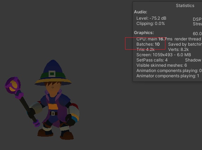Click the Batches 10 statistic
Image resolution: width=202 pixels, height=150 pixels.
tap(148, 44)
